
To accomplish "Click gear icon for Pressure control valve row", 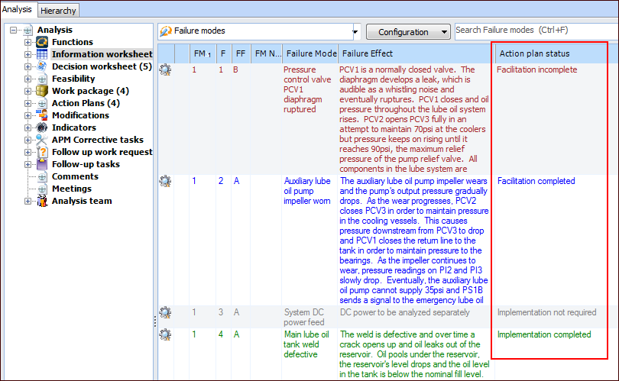I will [165, 69].
